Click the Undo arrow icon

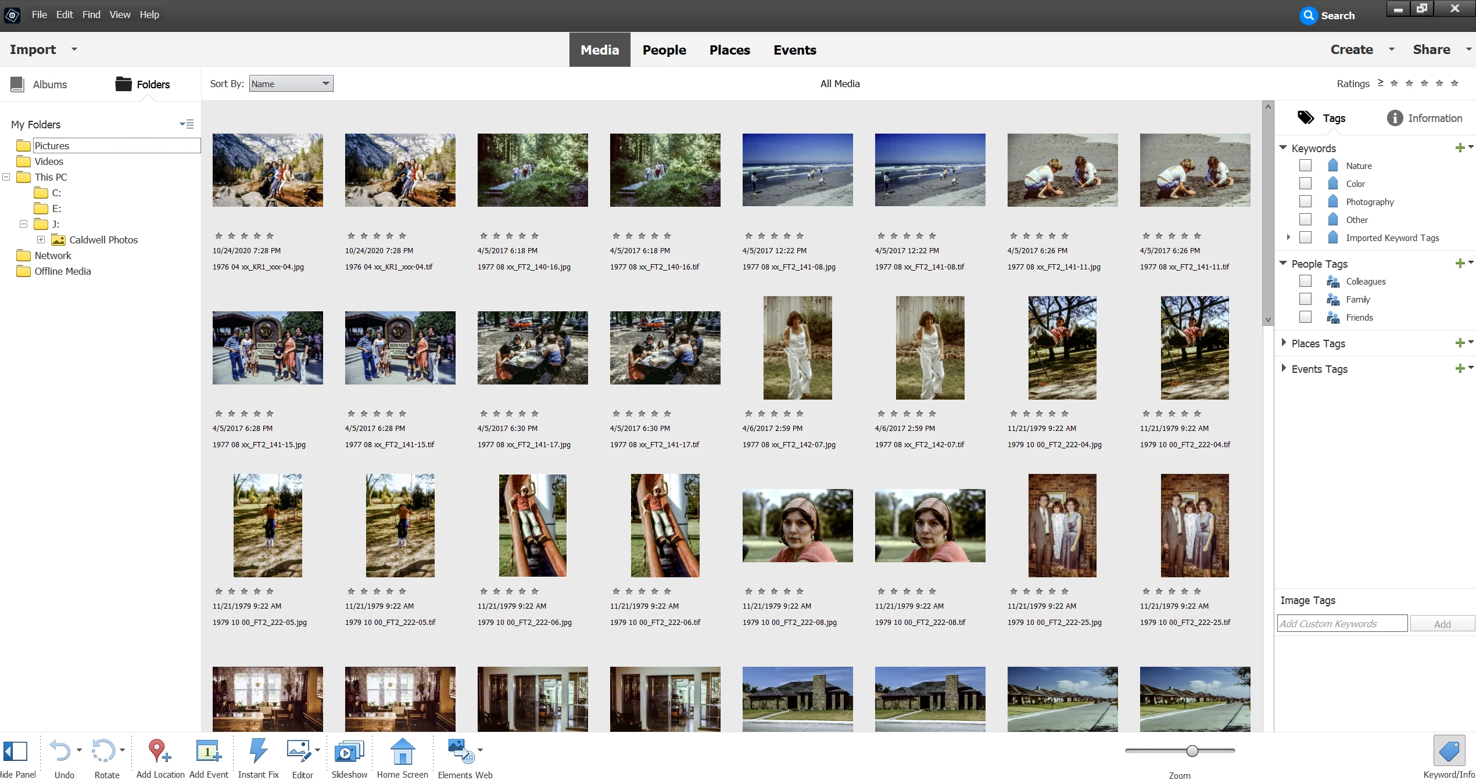pos(60,751)
